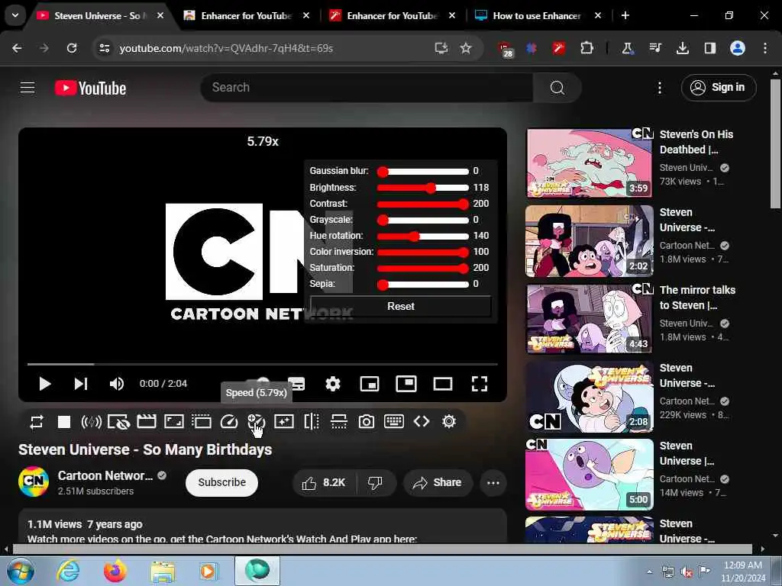Click the Enhancer for YouTube extension icon
The height and width of the screenshot is (586, 782).
click(x=558, y=48)
